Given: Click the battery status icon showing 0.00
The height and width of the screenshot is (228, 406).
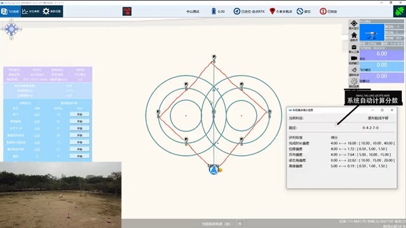Looking at the screenshot, I should [214, 11].
